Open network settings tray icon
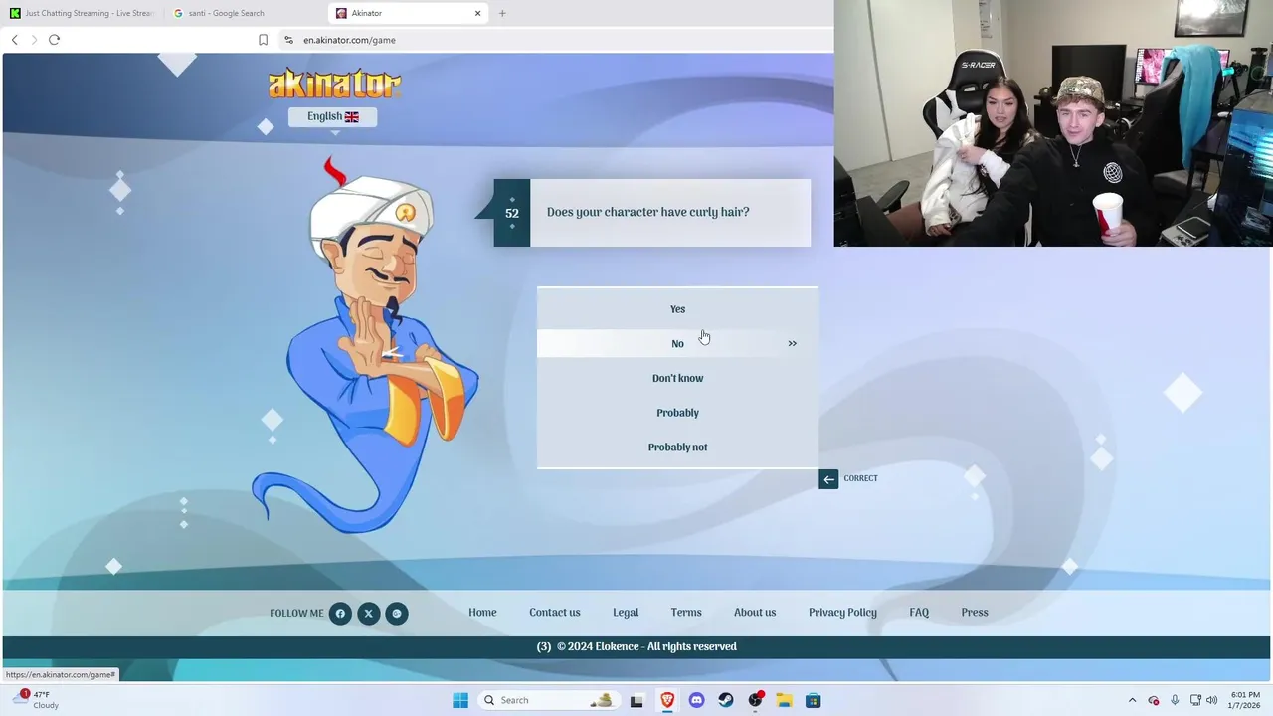This screenshot has height=716, width=1273. tap(1195, 700)
